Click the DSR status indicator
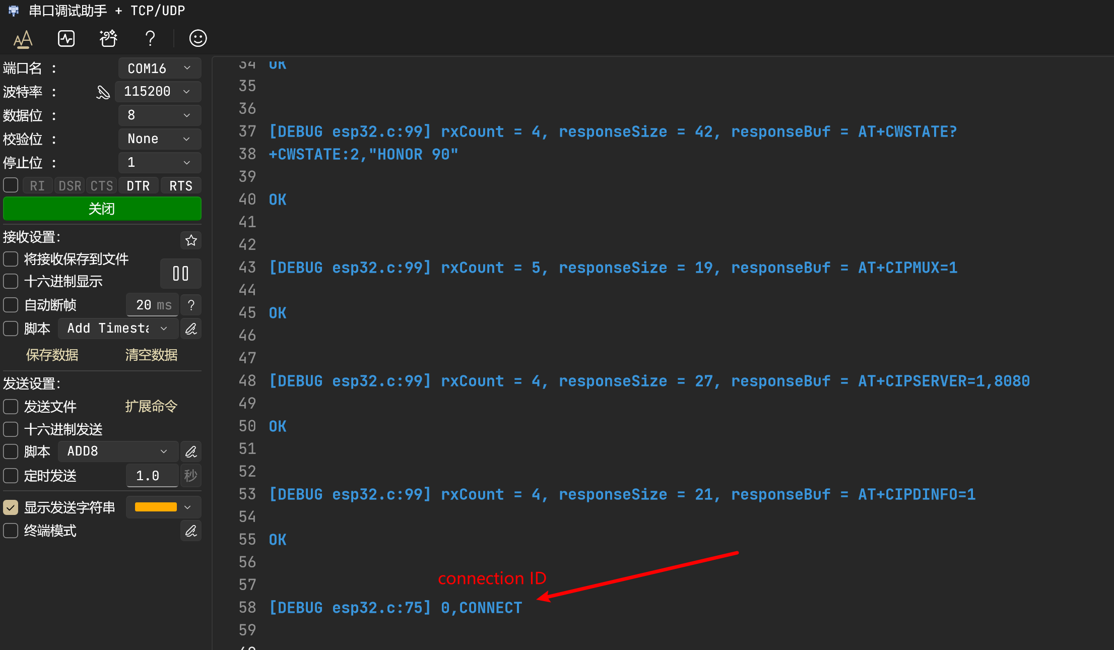 (x=70, y=186)
